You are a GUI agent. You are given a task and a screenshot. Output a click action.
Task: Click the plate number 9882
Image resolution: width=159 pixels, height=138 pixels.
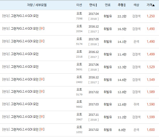pos(79,107)
